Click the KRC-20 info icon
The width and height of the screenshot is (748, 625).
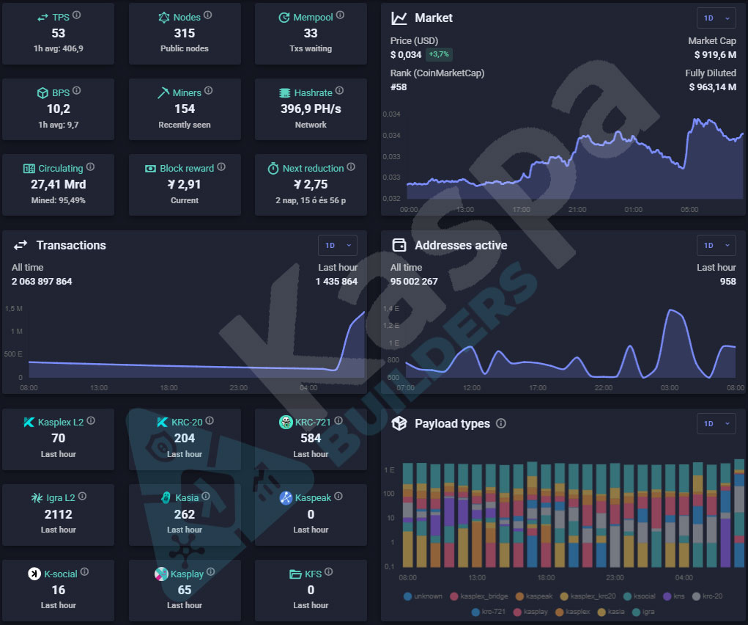coord(210,420)
